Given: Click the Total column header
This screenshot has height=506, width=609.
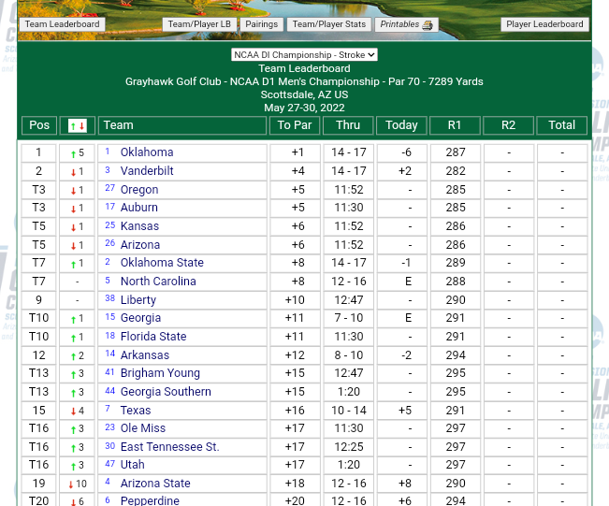Looking at the screenshot, I should tap(561, 125).
